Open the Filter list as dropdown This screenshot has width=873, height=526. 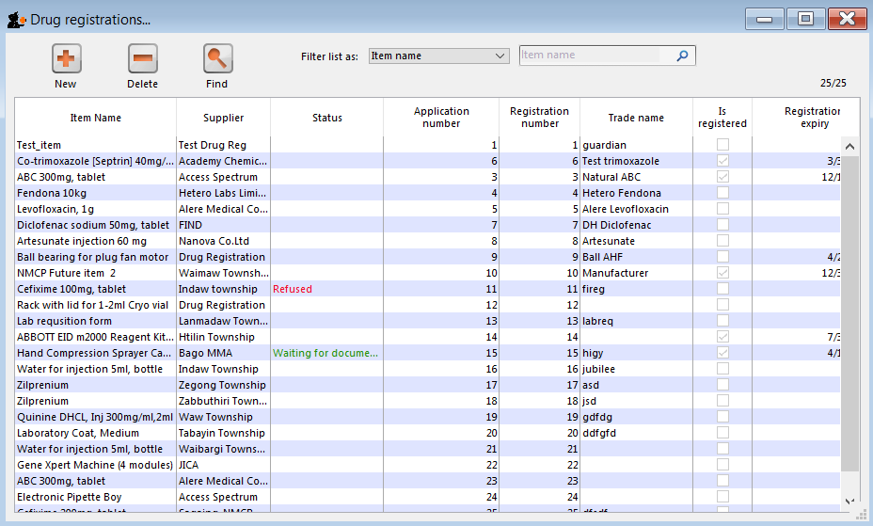pos(438,56)
